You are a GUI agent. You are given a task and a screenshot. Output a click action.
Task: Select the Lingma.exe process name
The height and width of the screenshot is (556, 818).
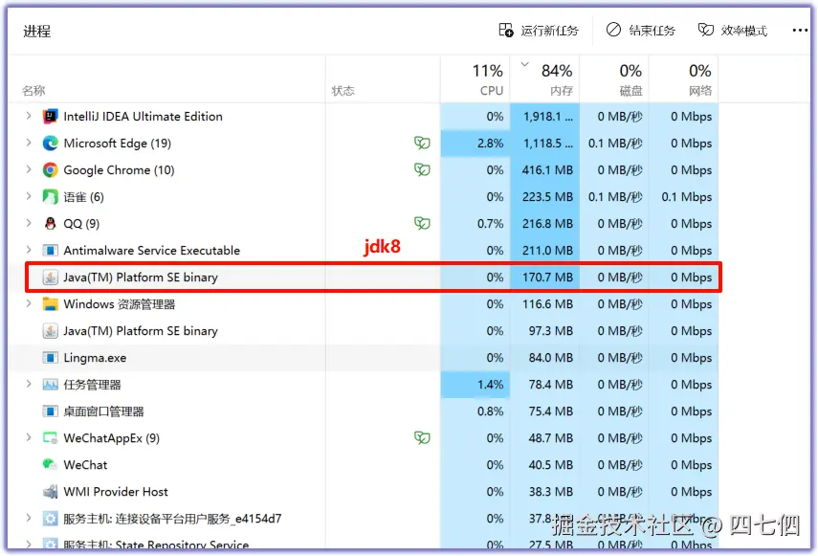[95, 358]
